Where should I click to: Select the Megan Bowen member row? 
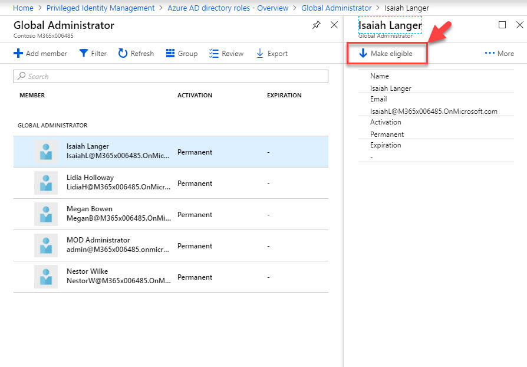click(171, 215)
